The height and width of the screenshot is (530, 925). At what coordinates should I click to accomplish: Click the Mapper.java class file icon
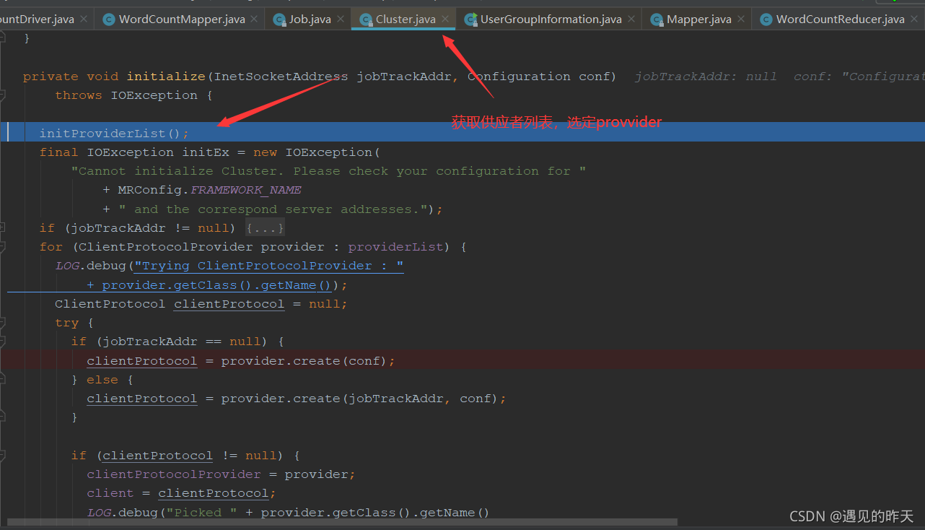click(657, 19)
